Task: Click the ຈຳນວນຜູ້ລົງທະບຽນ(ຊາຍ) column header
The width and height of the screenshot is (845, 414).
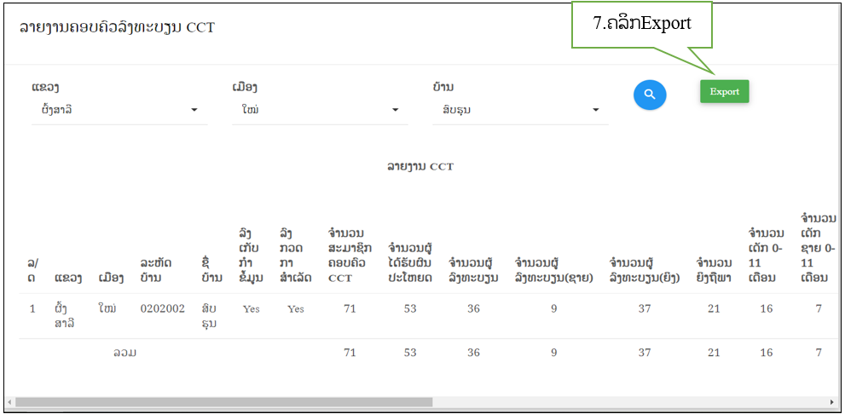Action: (x=553, y=270)
